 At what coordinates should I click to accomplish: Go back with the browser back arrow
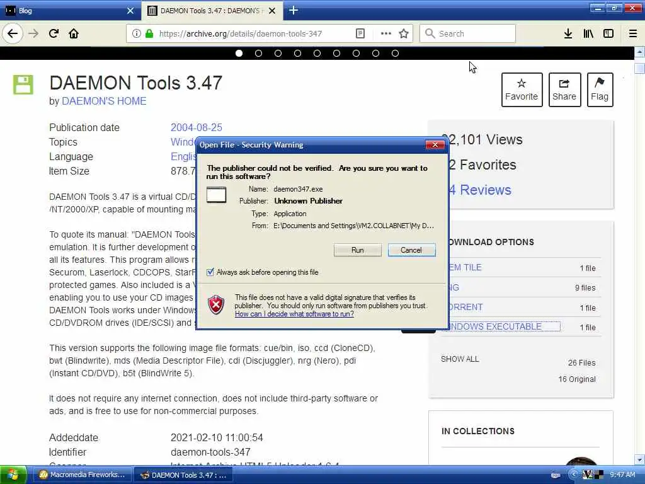pos(13,33)
